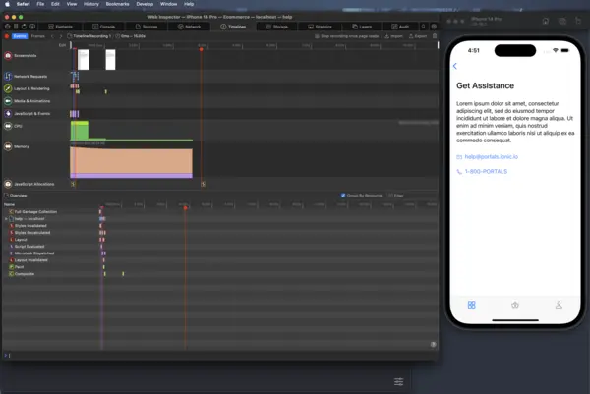Image resolution: width=590 pixels, height=394 pixels.
Task: Select the JavaScript & Events timeline icon
Action: pyautogui.click(x=6, y=113)
